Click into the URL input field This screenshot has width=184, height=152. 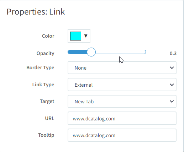click(122, 118)
